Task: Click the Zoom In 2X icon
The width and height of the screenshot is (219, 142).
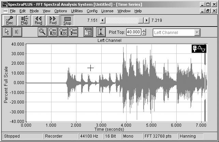Action: tap(53, 32)
